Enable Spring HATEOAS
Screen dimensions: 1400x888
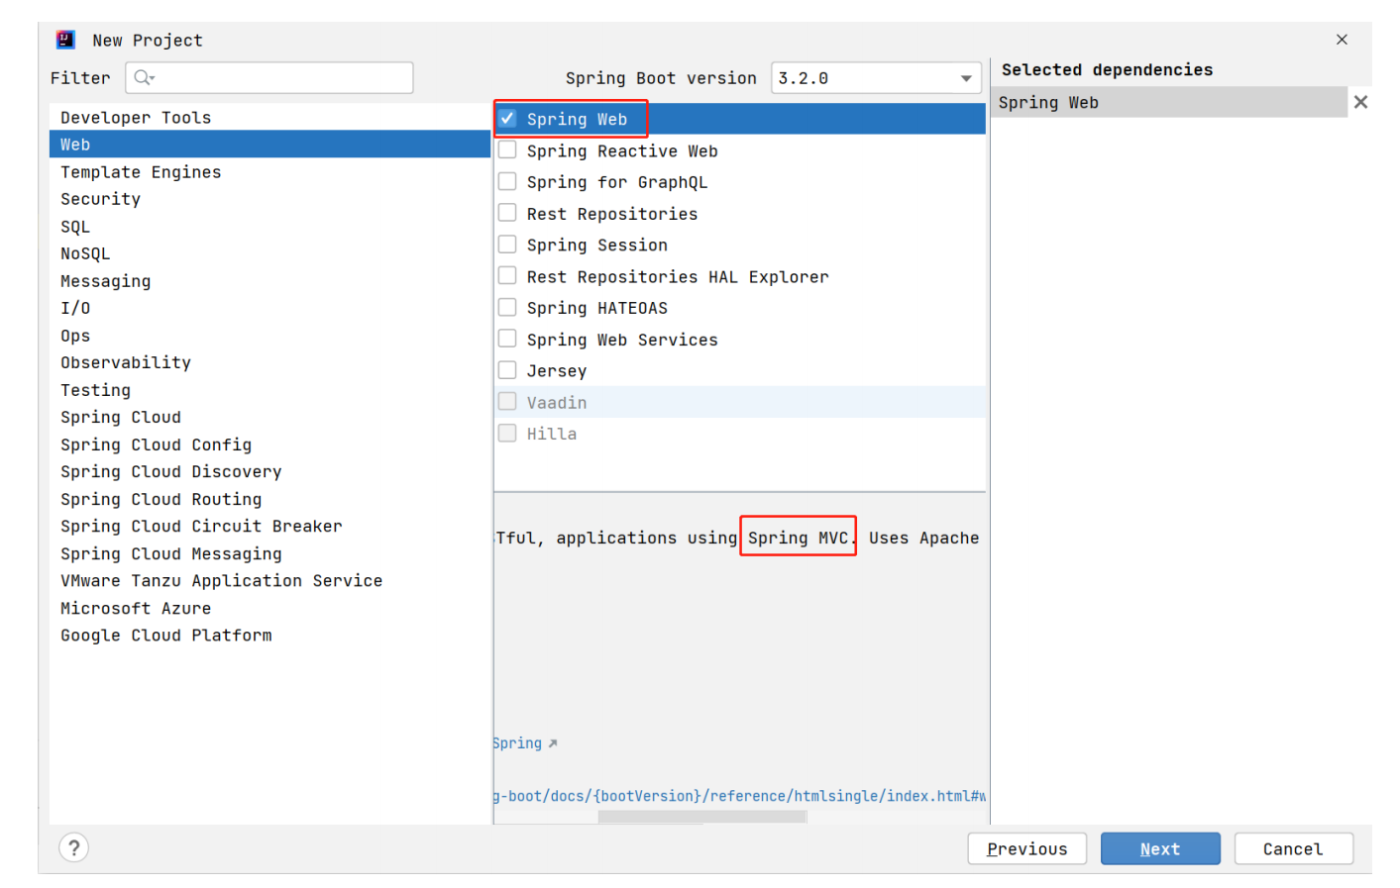[x=507, y=306]
